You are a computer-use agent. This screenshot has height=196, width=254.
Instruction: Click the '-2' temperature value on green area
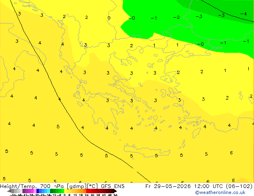point(176,17)
